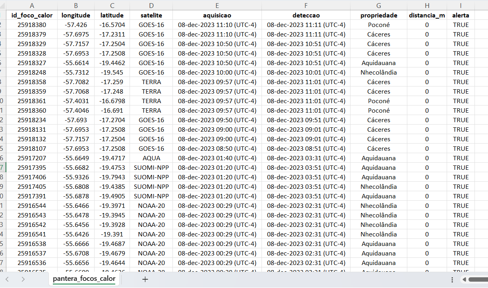488x288 pixels.
Task: Select column G header
Action: 379,6
